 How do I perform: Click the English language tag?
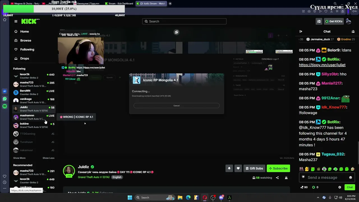(117, 177)
